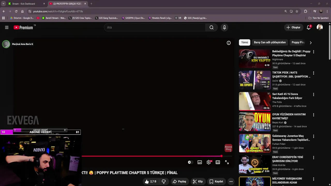Toggle the autoplay switch
The image size is (331, 186).
[190, 162]
